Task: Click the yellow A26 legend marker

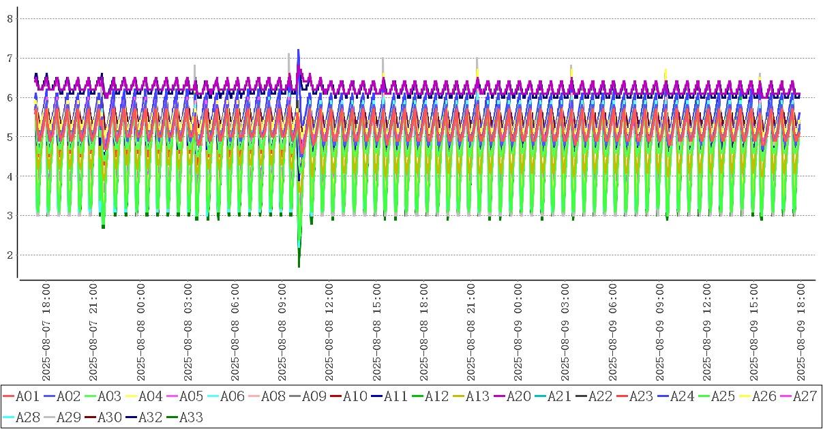Action: point(744,396)
